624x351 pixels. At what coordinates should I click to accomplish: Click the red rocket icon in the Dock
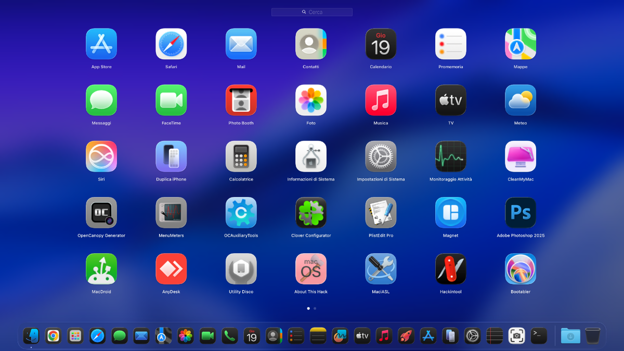pyautogui.click(x=406, y=336)
